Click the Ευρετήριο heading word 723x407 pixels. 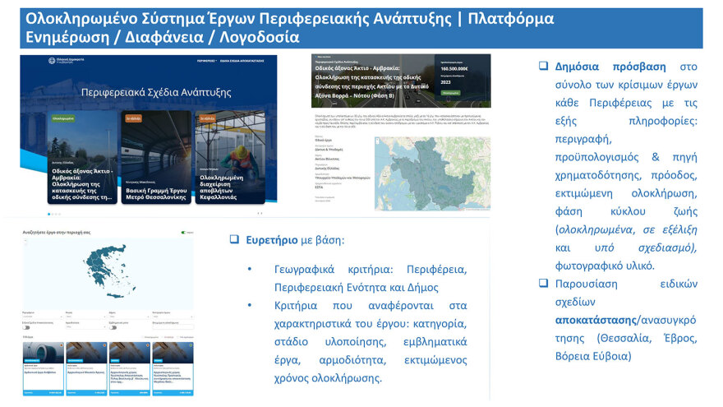[x=272, y=240]
